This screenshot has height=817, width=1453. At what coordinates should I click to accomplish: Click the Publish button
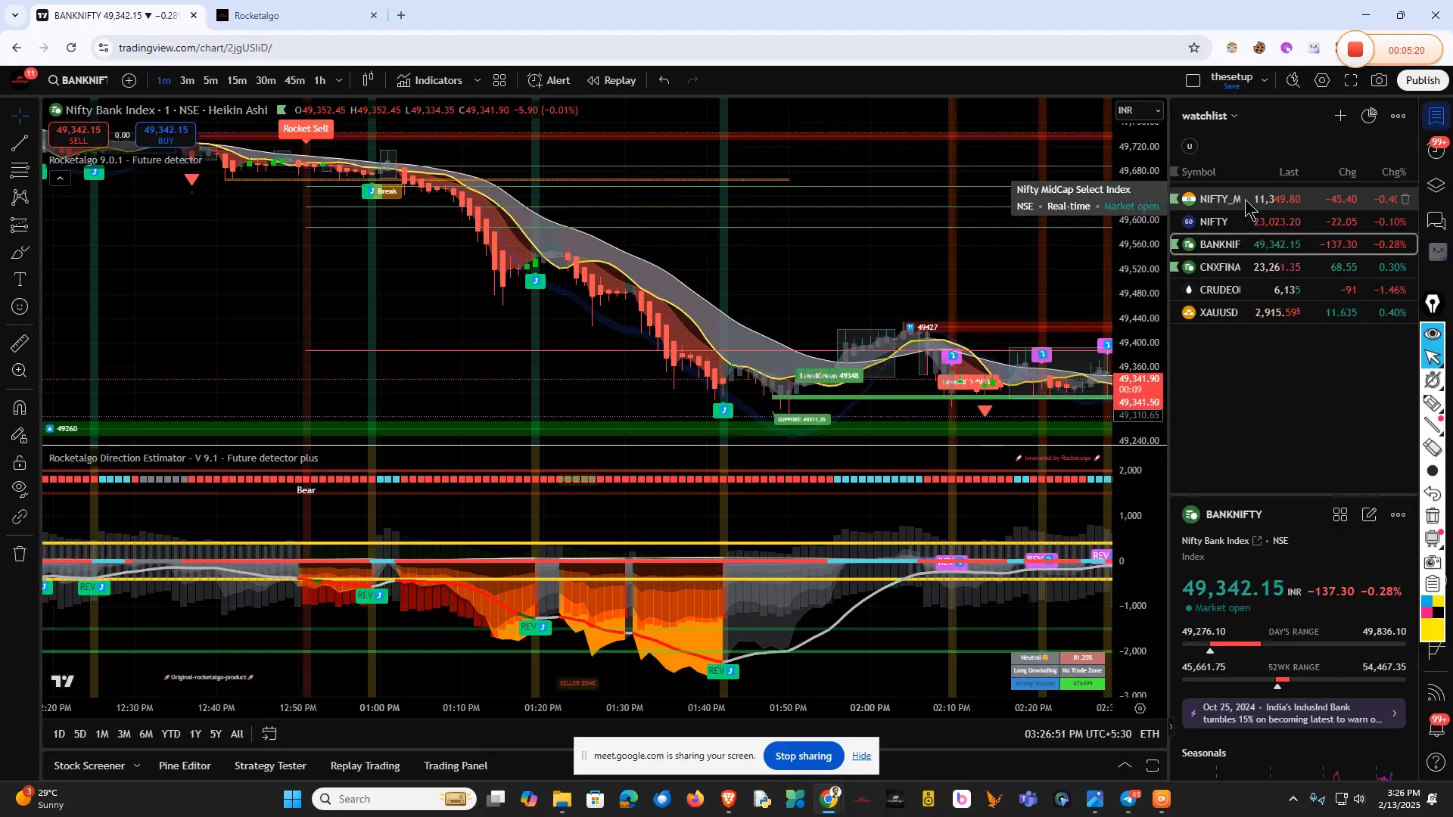click(x=1422, y=79)
